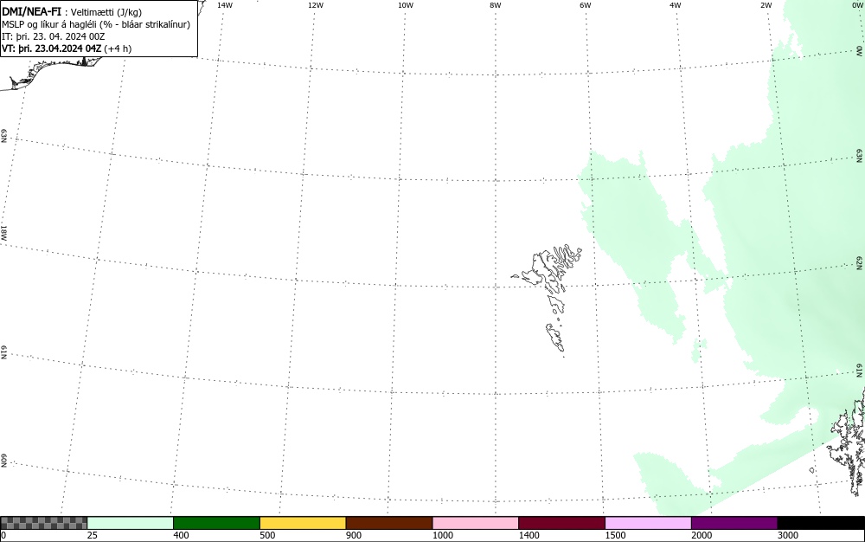Click the title text 'DMI/NEA-FI'
The width and height of the screenshot is (865, 542).
[31, 12]
